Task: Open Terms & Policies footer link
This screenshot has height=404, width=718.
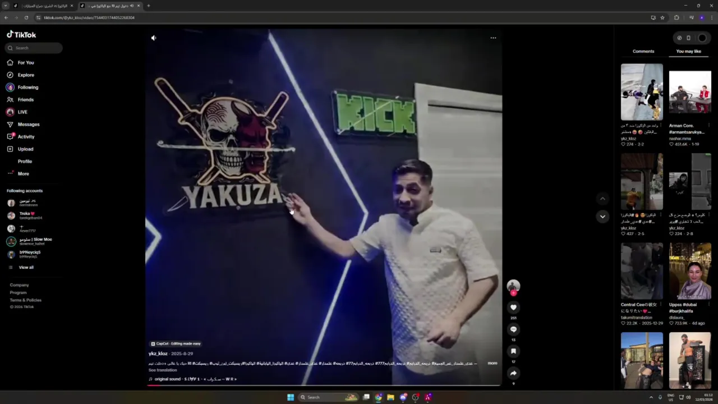Action: (25, 300)
